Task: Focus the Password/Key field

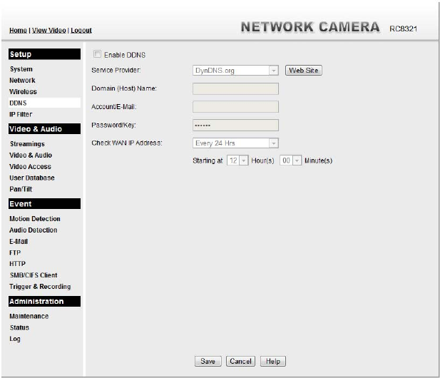Action: pyautogui.click(x=235, y=125)
